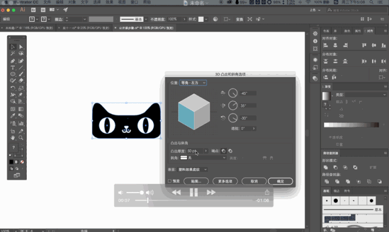389x232 pixels.
Task: Open the 文件 menu in menu bar
Action: click(47, 2)
